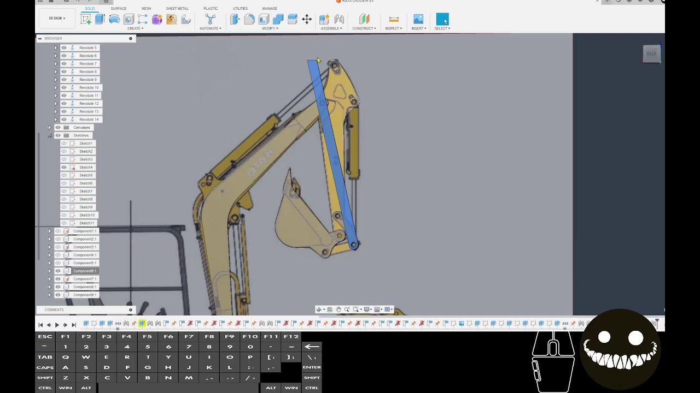Jump to the timeline end
This screenshot has width=700, height=393.
click(73, 325)
